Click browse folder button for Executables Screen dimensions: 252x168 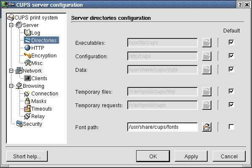207,43
